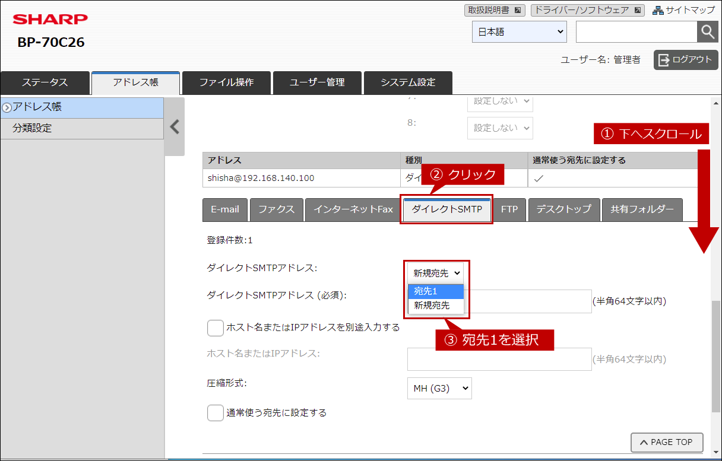Select 分類設定 in the sidebar
The height and width of the screenshot is (461, 722).
coord(82,128)
